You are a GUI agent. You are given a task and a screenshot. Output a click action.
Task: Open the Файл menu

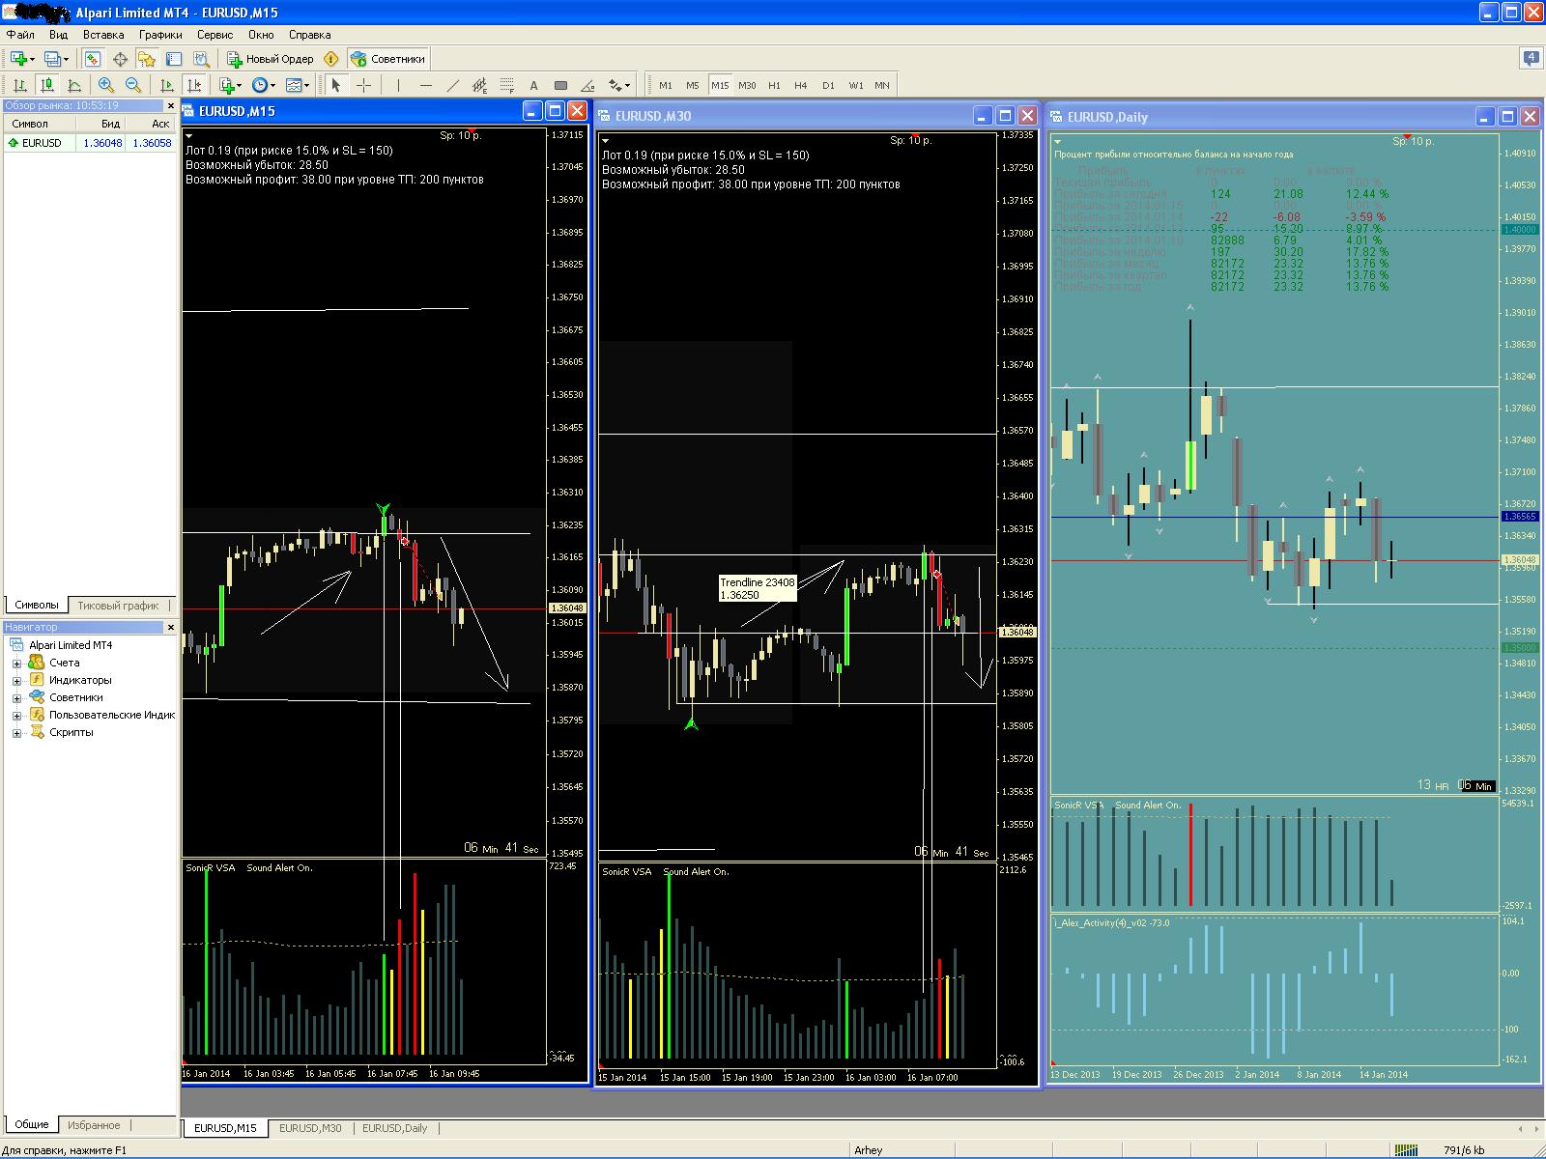click(x=20, y=35)
